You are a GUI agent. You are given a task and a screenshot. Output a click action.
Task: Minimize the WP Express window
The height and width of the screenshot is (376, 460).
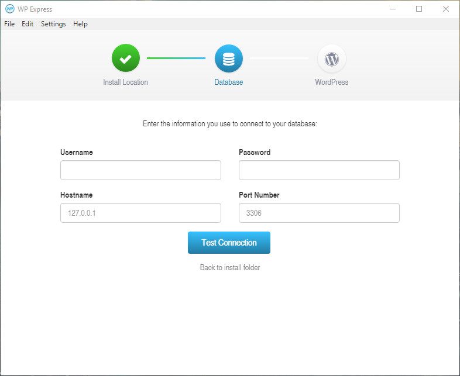click(x=393, y=9)
